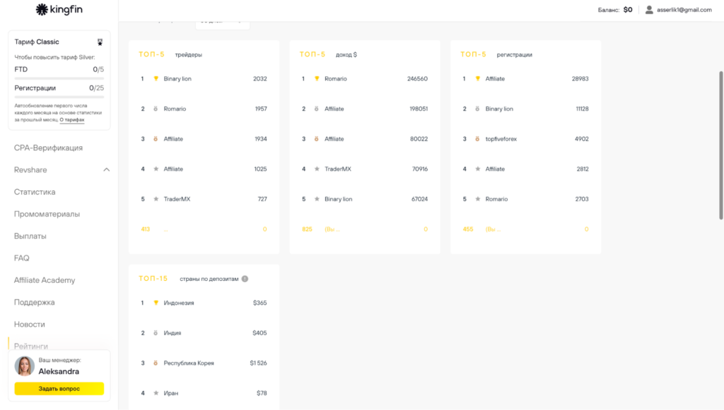Click the 28983 registrations value
This screenshot has width=724, height=410.
(x=580, y=79)
